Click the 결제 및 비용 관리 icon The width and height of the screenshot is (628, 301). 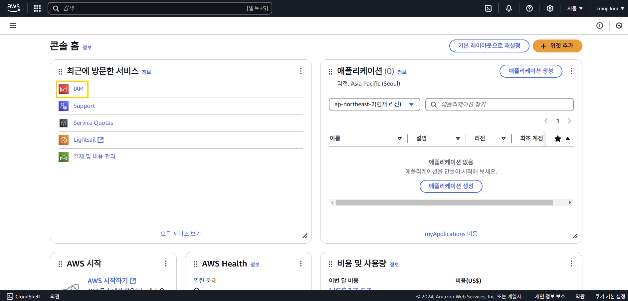click(x=64, y=157)
